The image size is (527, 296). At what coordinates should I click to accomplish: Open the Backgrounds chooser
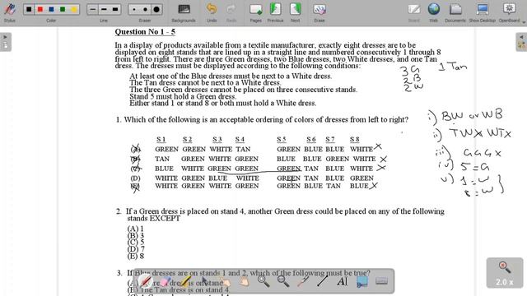point(184,12)
